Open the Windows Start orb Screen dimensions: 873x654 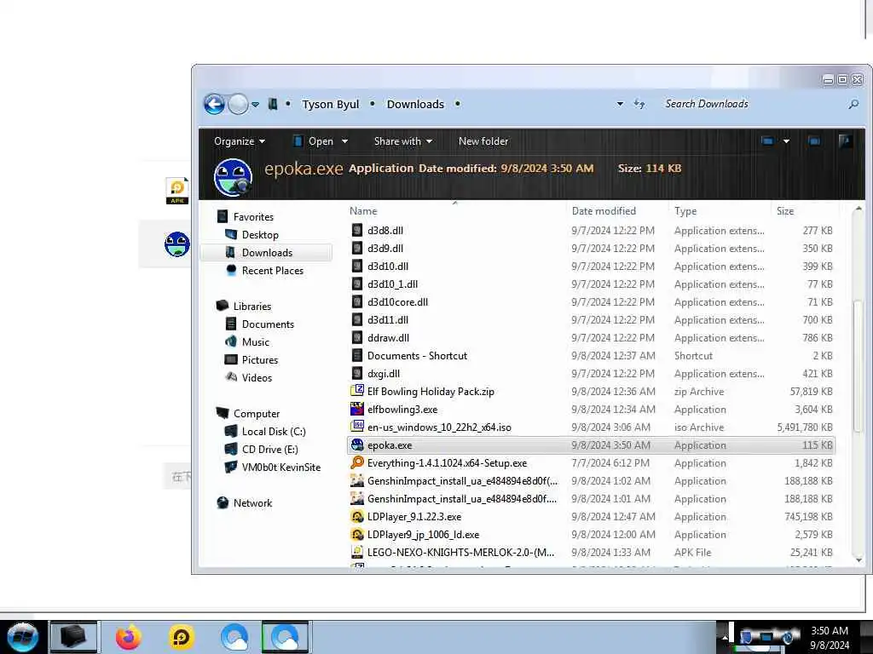pos(22,637)
